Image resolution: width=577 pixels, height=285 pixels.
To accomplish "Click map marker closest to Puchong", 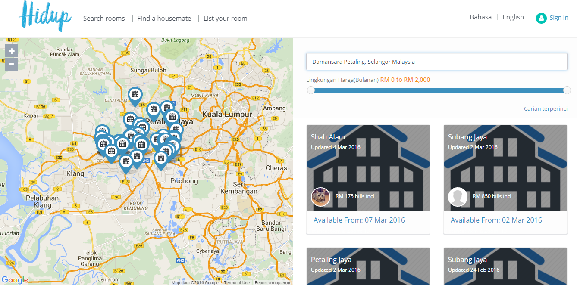I will click(161, 160).
